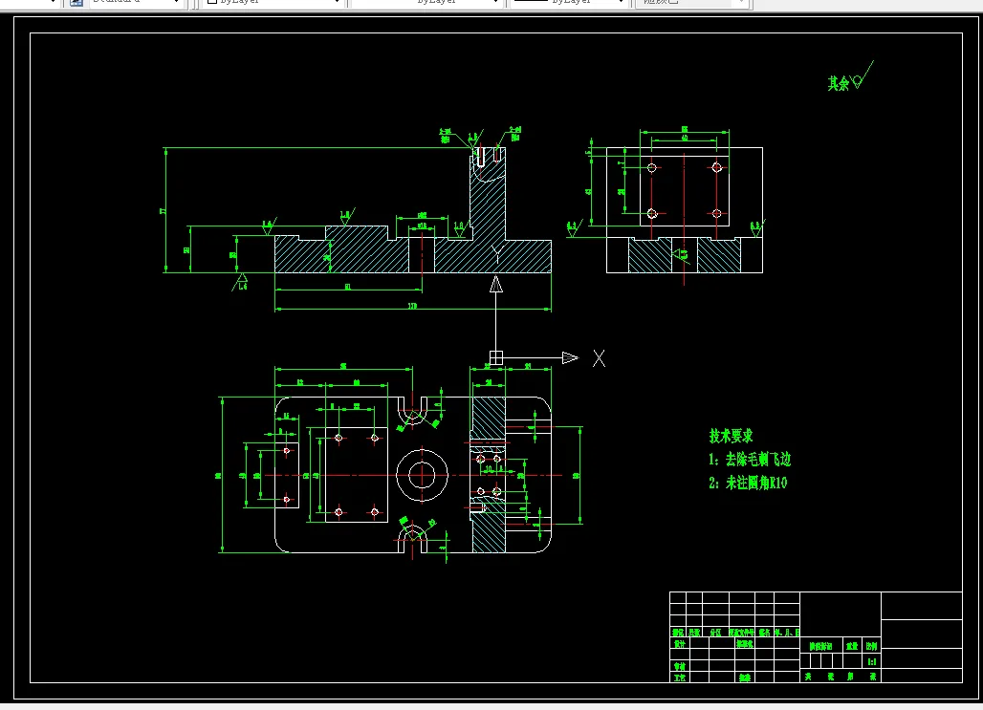Select the large center circle in plan view
This screenshot has height=710, width=983.
422,475
